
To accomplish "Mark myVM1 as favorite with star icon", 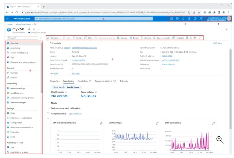I will pyautogui.click(x=34, y=29).
